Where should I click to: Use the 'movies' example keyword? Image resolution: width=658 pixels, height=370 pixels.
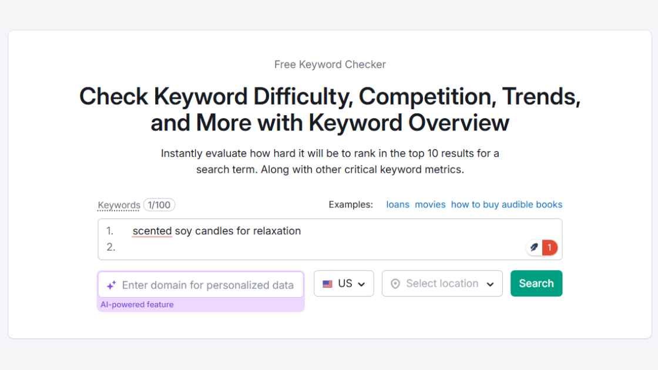[x=430, y=205]
